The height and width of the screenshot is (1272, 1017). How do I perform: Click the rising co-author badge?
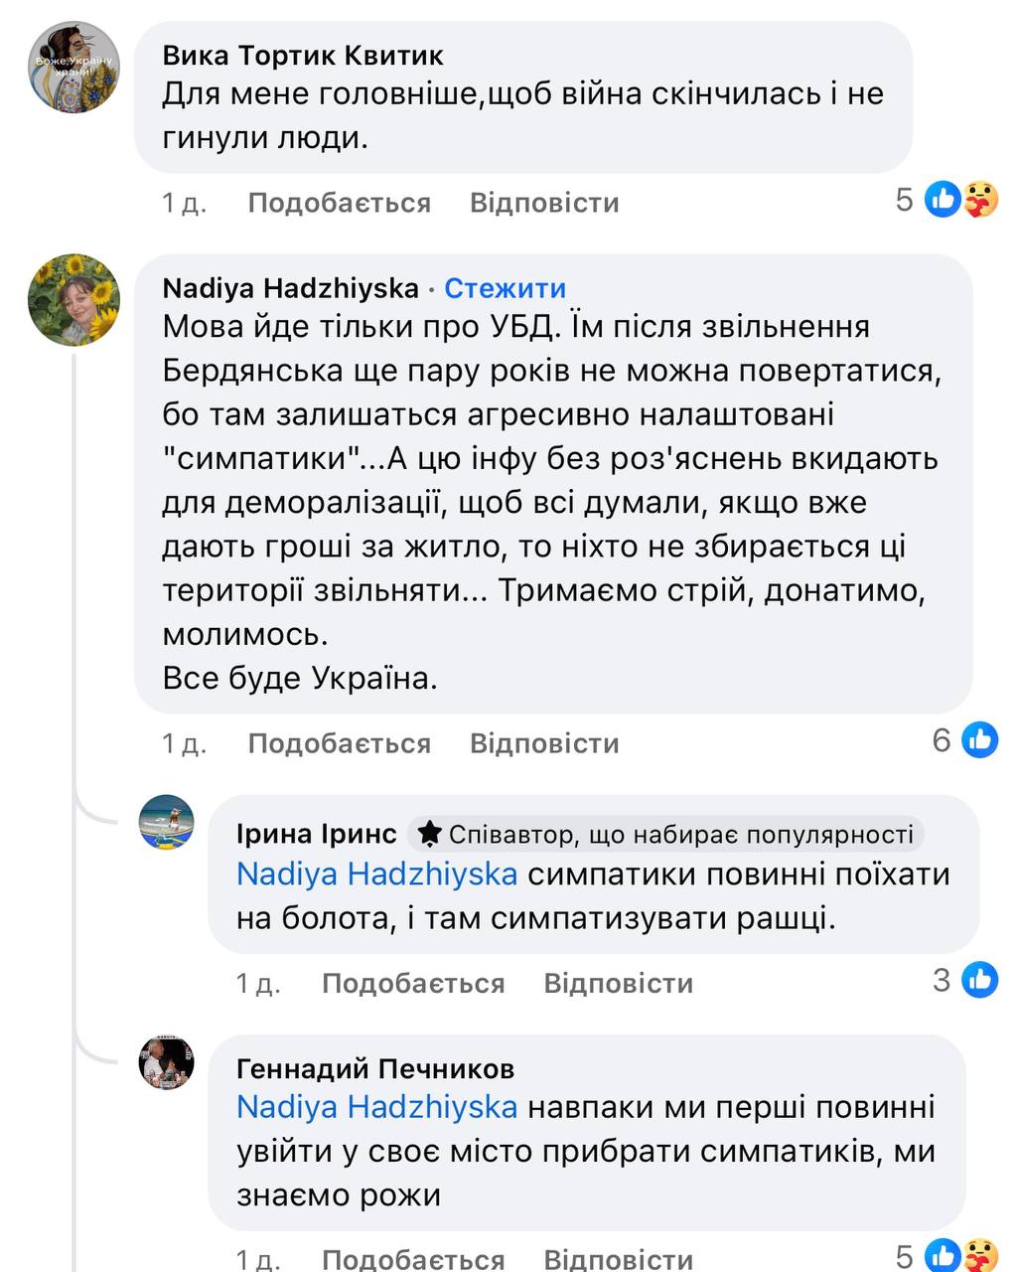tap(665, 834)
